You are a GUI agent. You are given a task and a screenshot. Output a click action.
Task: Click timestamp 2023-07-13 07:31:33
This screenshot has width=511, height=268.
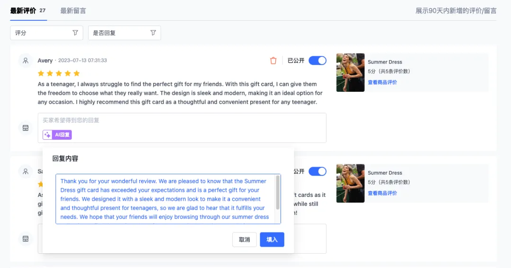click(82, 60)
